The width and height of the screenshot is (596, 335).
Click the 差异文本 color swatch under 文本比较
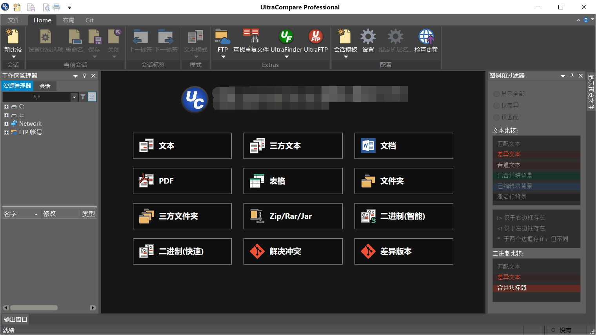point(536,154)
